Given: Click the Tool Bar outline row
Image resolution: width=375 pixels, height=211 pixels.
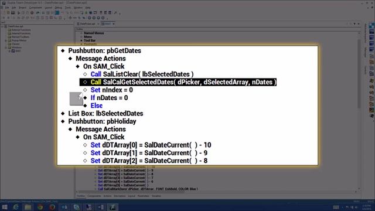Looking at the screenshot, I should (90, 40).
